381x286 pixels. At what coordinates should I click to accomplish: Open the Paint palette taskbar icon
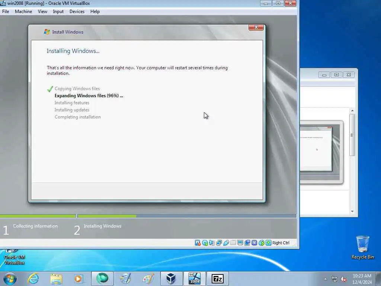click(x=148, y=279)
